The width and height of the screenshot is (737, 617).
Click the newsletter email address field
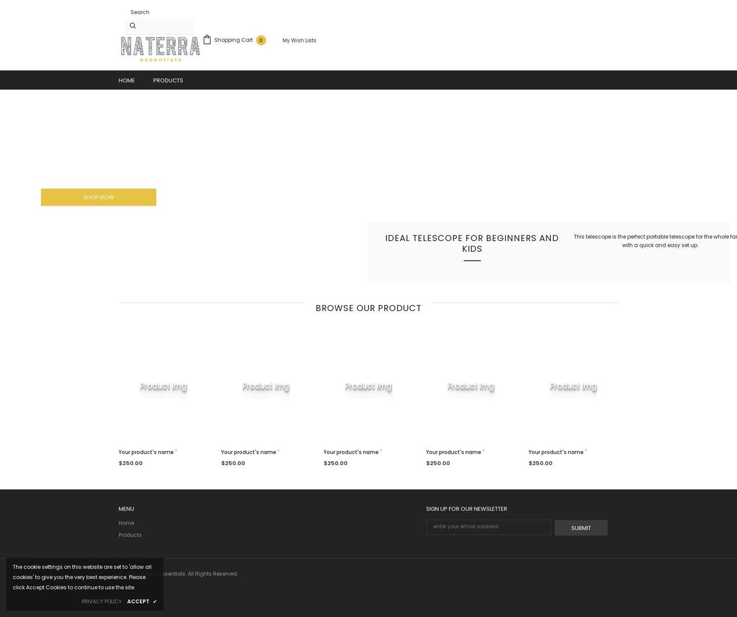point(488,526)
